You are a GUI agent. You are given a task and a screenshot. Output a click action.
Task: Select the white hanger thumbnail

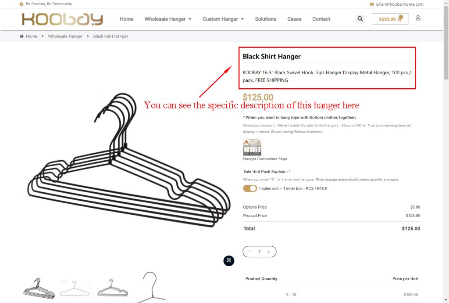click(x=75, y=289)
